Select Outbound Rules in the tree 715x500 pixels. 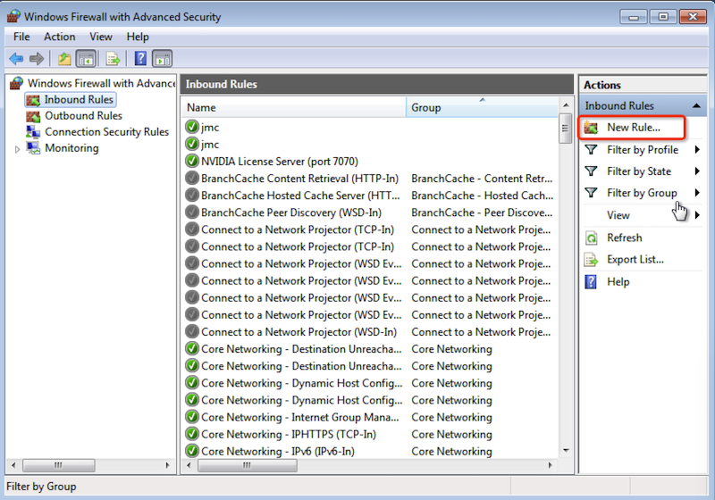[x=83, y=116]
